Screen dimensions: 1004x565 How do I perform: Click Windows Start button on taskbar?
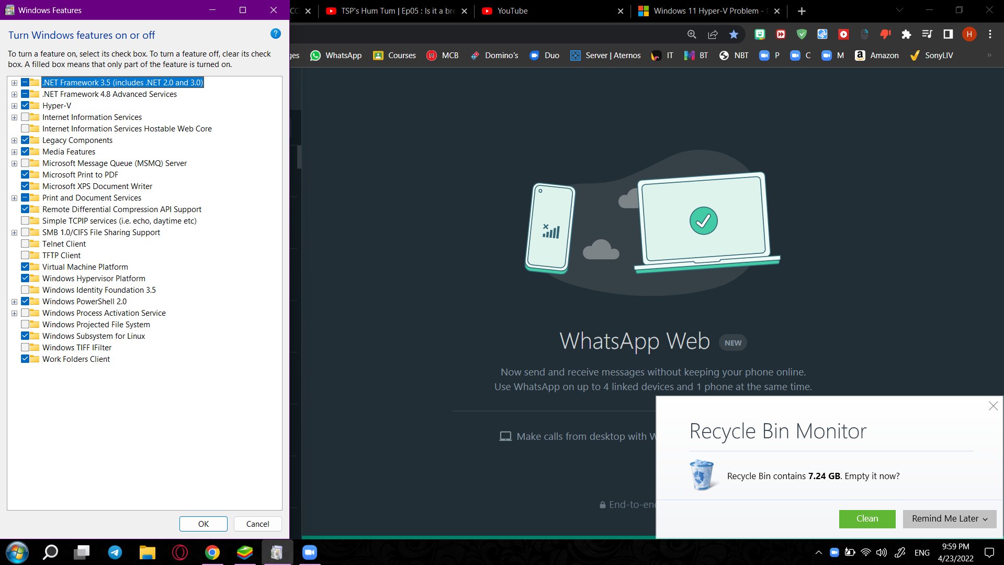[17, 552]
